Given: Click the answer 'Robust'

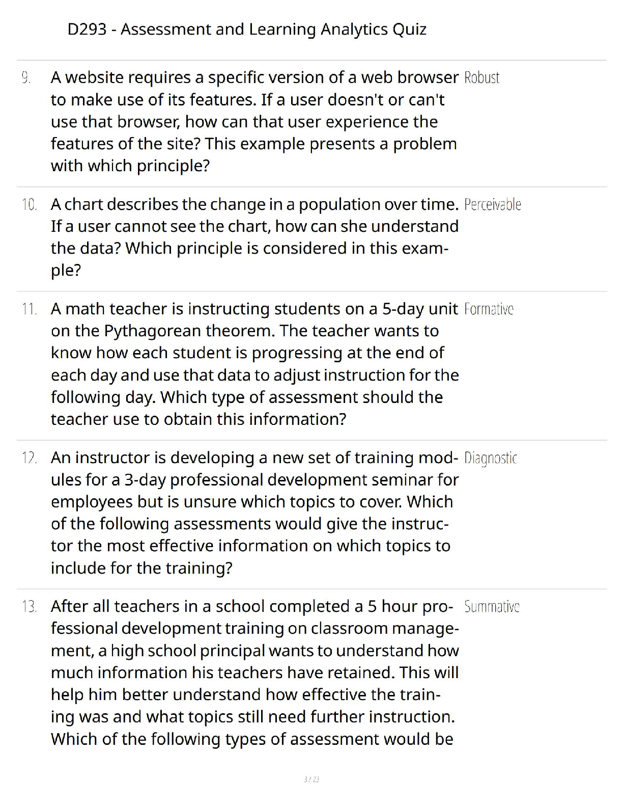Looking at the screenshot, I should [x=482, y=78].
